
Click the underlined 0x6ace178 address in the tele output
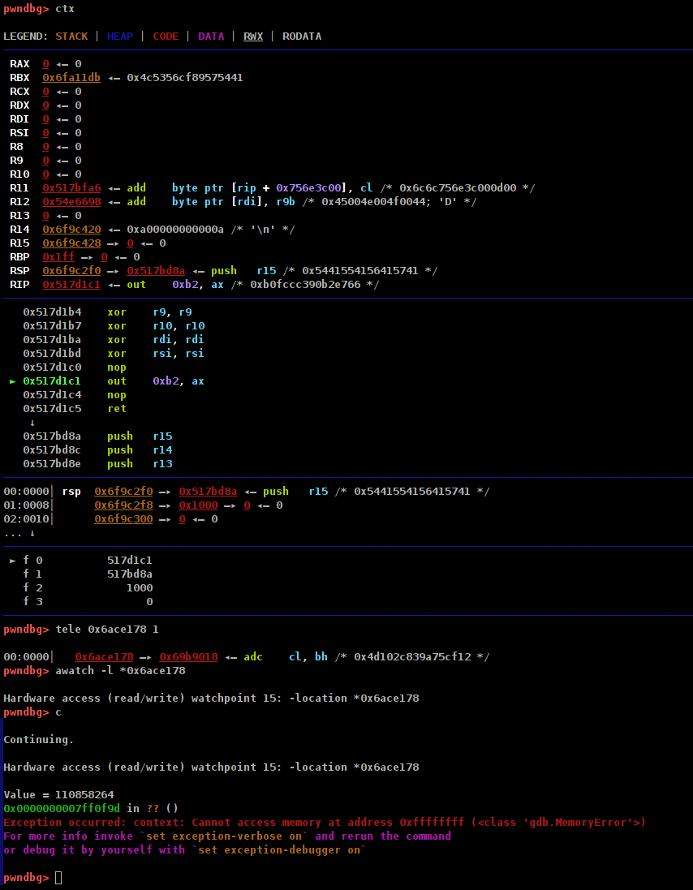click(104, 657)
